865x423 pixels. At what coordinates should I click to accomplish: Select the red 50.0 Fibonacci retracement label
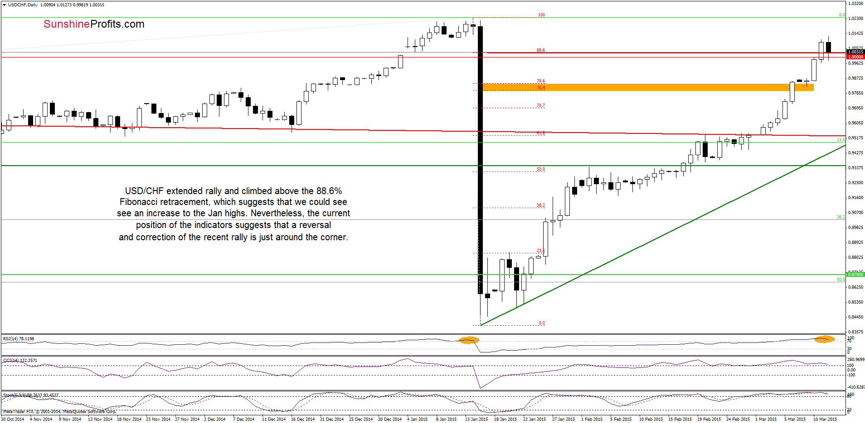(541, 169)
